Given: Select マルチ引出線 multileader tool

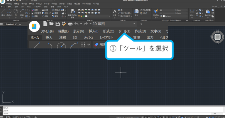Looking at the screenshot, I should click(x=124, y=13).
